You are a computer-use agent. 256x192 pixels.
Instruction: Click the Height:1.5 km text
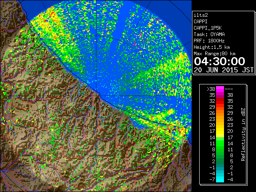212,47
